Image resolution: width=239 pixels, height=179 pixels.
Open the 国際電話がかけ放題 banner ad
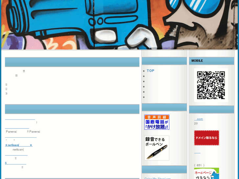(x=157, y=122)
